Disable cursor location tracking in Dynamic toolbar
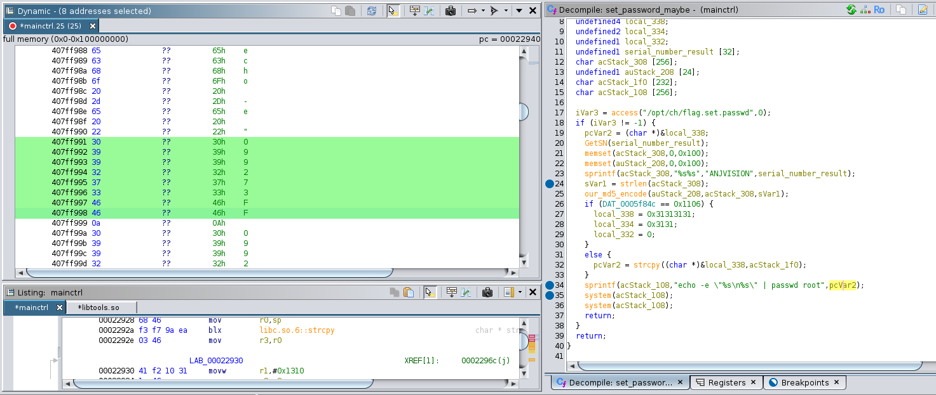Screen dimensions: 936x395 click(393, 10)
